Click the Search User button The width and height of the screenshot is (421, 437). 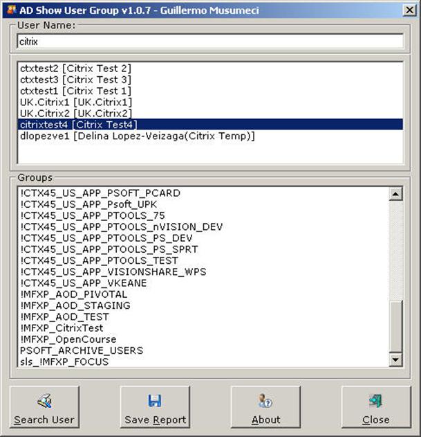[44, 407]
